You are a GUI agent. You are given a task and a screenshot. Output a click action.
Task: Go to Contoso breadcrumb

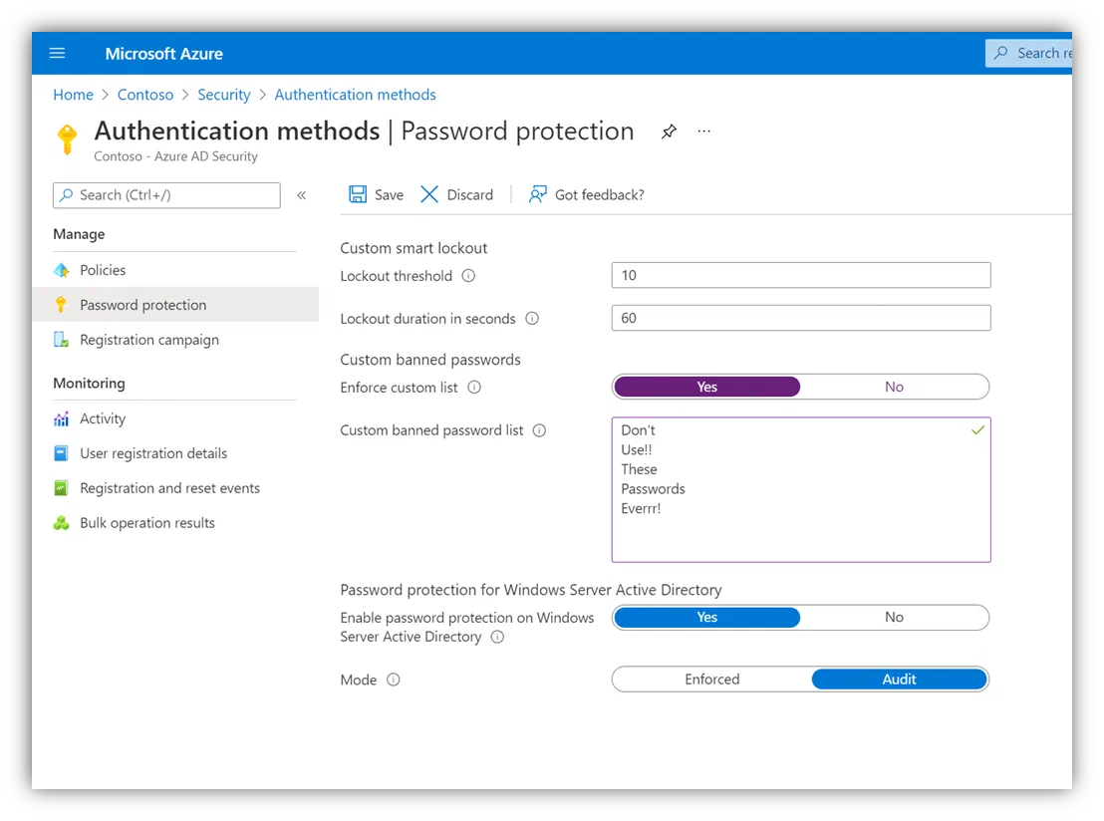pos(145,95)
